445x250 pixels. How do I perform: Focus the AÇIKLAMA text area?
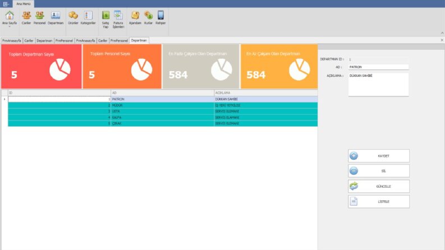click(378, 85)
